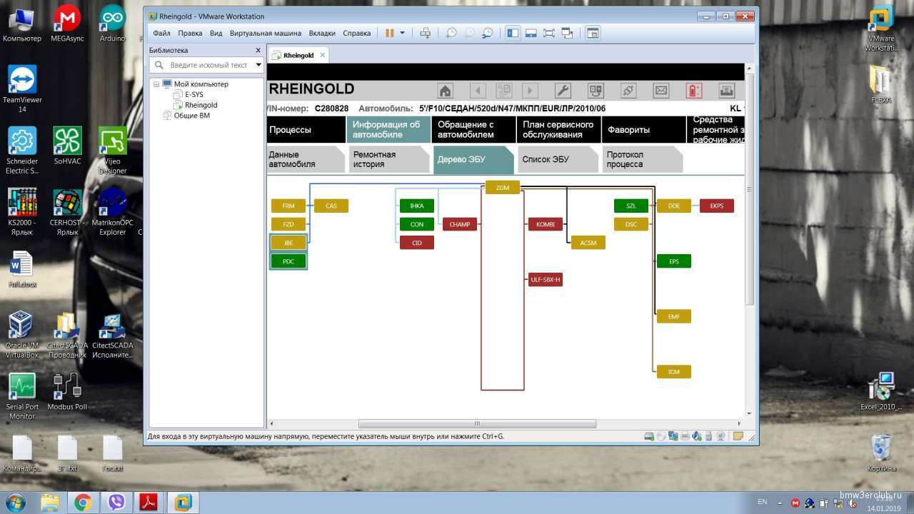Open План сервисного обслуживания tab

559,130
